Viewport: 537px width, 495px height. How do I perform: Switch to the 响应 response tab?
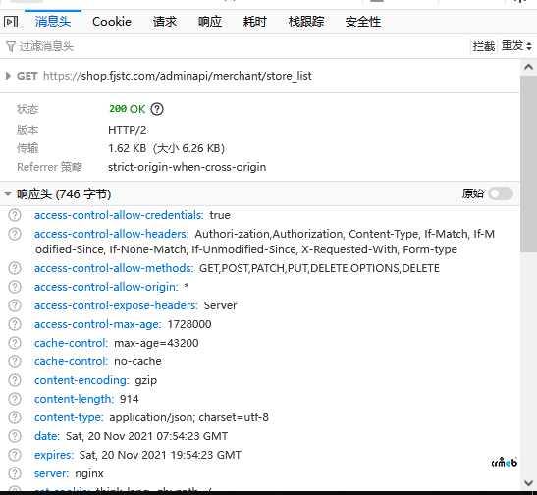(x=209, y=22)
